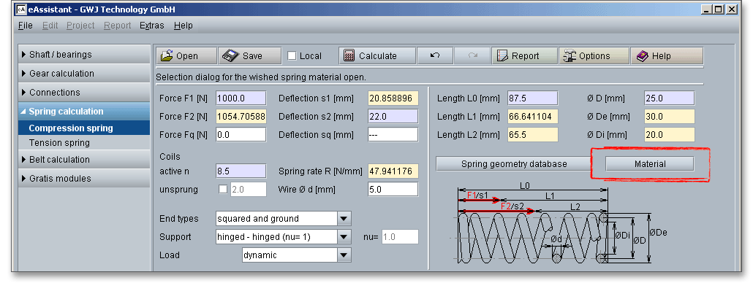The width and height of the screenshot is (753, 283).
Task: Click the Length L2 field
Action: click(532, 134)
